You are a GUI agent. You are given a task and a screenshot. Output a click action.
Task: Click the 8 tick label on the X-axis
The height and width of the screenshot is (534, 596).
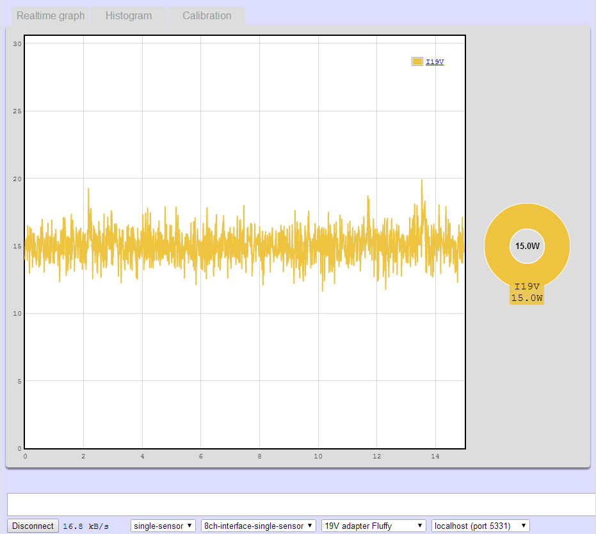[259, 457]
